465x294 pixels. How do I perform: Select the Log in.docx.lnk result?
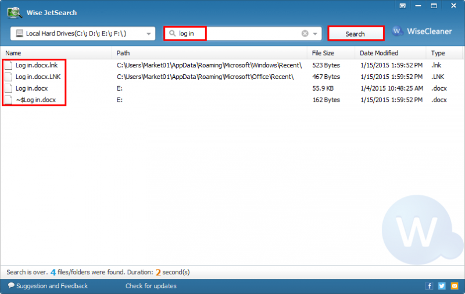tap(37, 65)
